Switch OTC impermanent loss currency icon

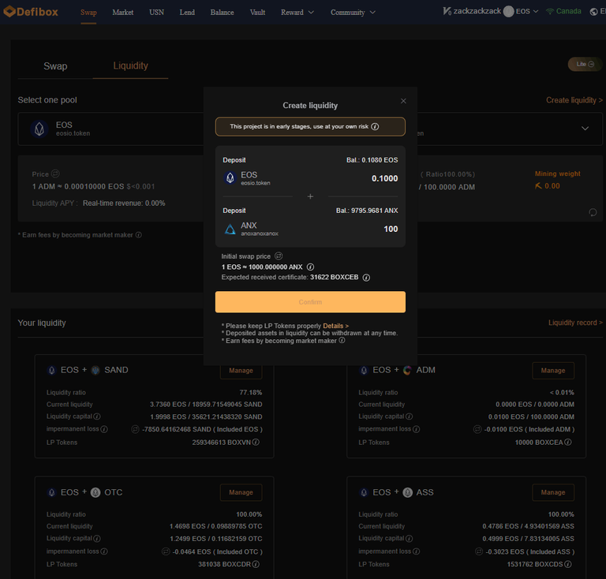click(166, 551)
